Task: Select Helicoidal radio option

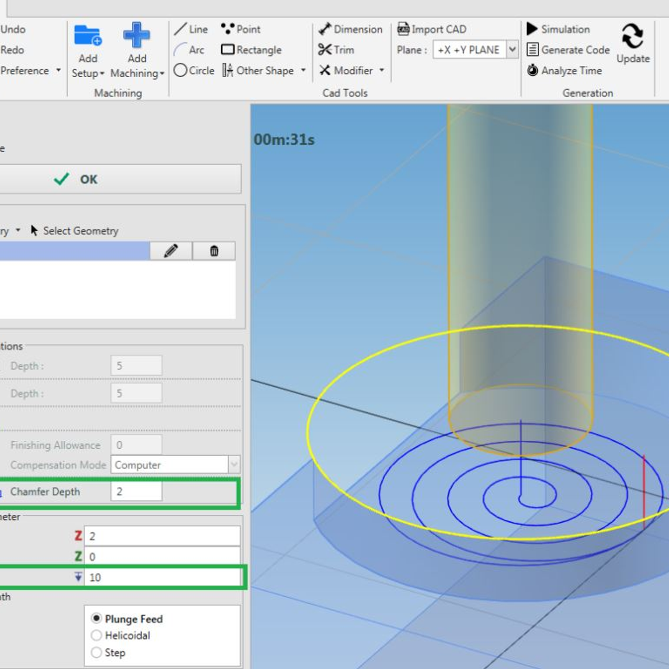Action: click(96, 636)
